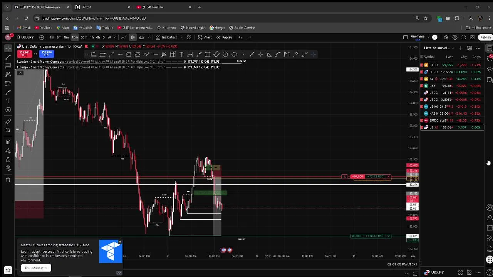Open chart settings hexagon icon
This screenshot has height=277, width=493.
click(x=455, y=37)
